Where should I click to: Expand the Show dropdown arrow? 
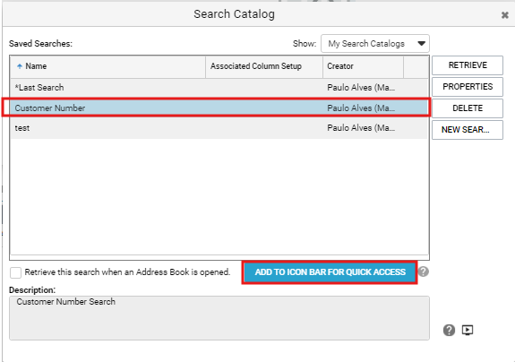tap(421, 44)
